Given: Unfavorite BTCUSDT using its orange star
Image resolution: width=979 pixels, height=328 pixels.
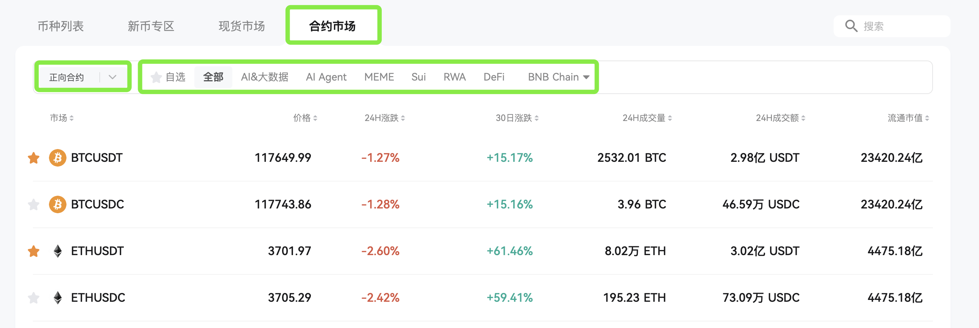Looking at the screenshot, I should point(34,158).
